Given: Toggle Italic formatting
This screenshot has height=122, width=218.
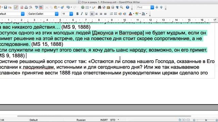Looking at the screenshot, I should 82,14.
